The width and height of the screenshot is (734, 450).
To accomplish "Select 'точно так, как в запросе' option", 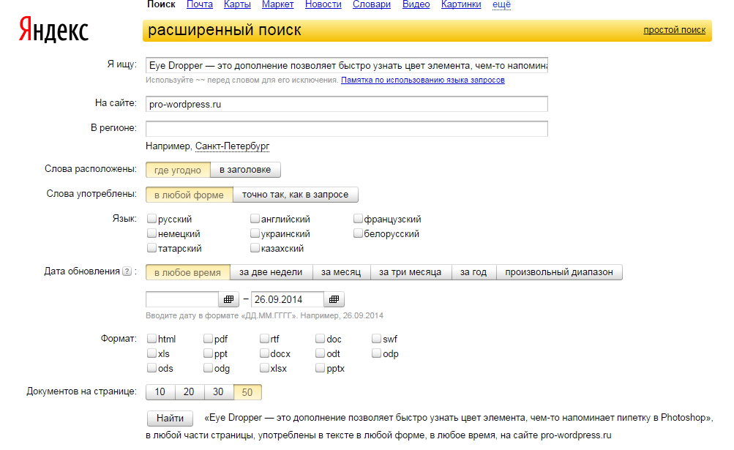I will [296, 195].
